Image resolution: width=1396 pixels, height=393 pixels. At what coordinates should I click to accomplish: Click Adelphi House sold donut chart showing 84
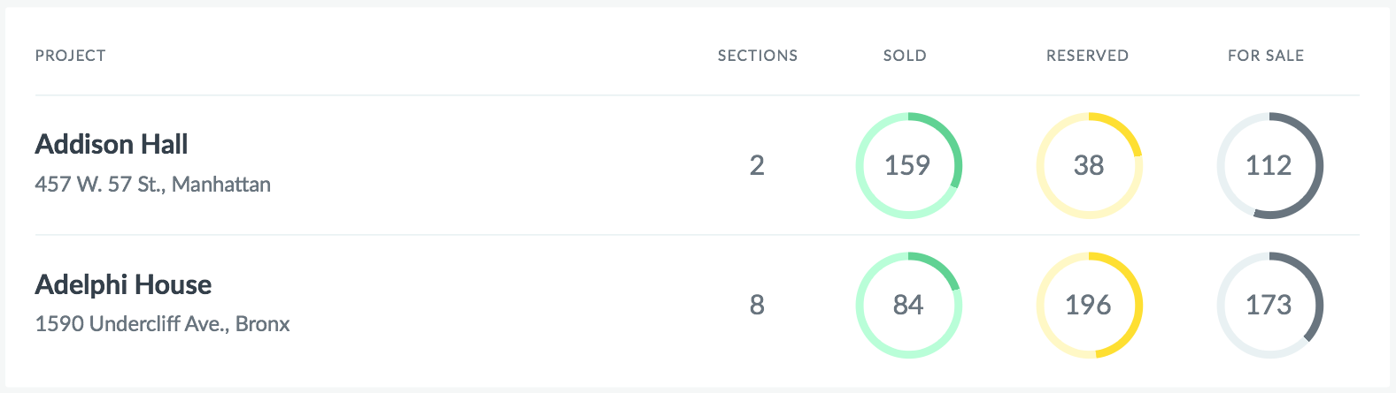coord(908,305)
